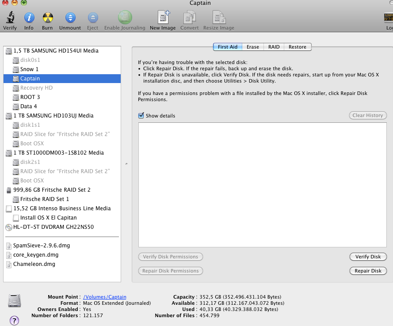This screenshot has height=326, width=393.
Task: Switch to the Erase tab
Action: (253, 47)
